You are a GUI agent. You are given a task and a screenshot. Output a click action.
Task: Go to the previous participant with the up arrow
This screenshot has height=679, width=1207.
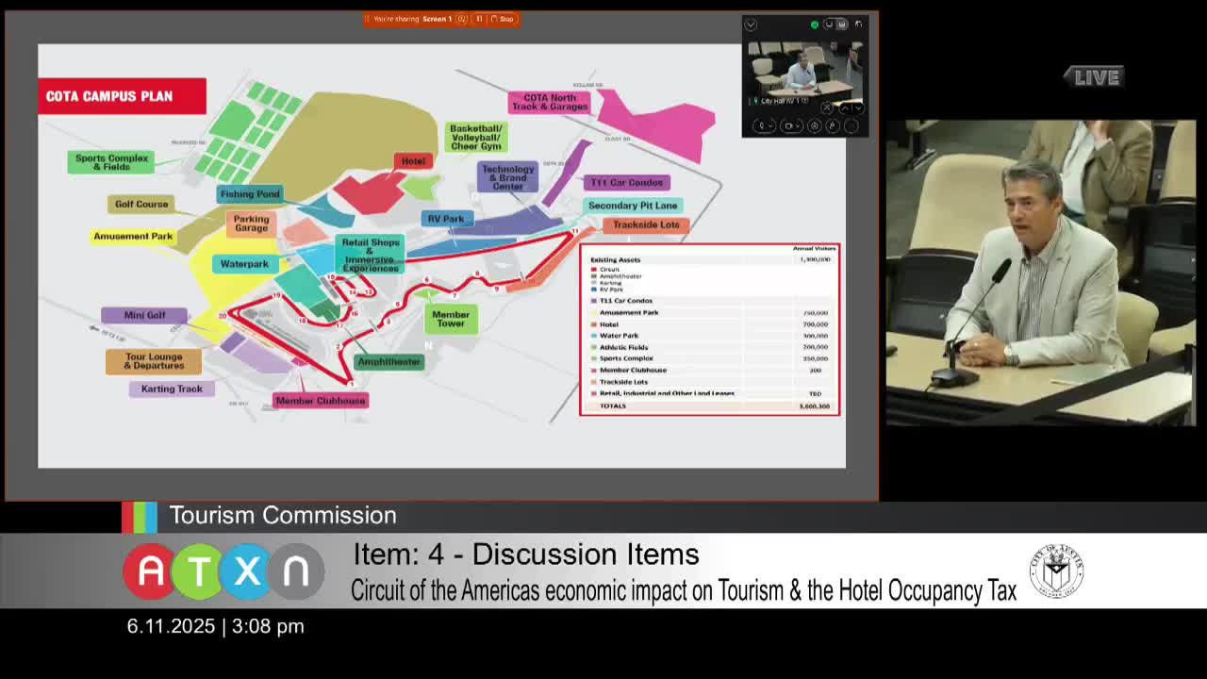tap(845, 108)
